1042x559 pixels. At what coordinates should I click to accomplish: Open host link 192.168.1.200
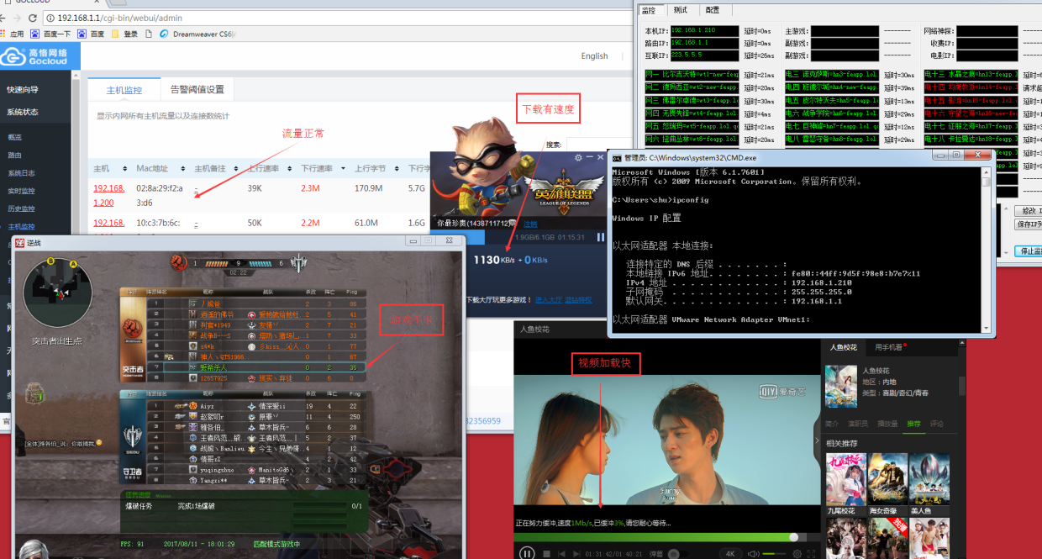109,195
